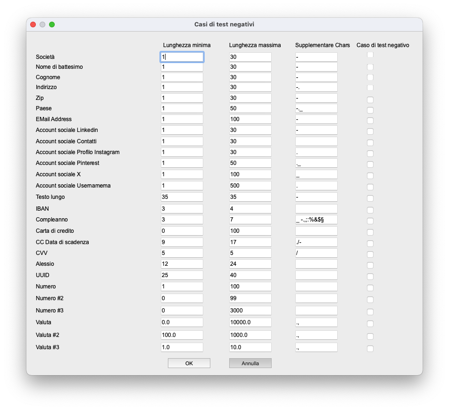The width and height of the screenshot is (449, 410).
Task: Check negative test box for Carta di credito
Action: [370, 232]
